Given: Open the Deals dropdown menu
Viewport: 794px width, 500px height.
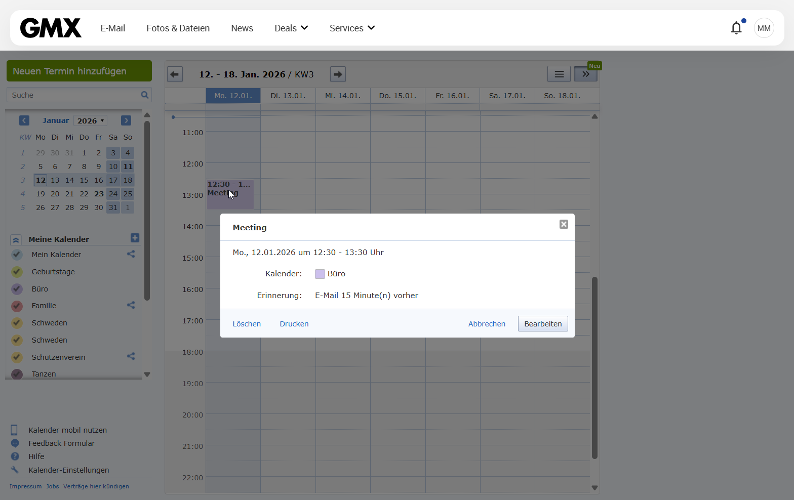Looking at the screenshot, I should pyautogui.click(x=291, y=28).
